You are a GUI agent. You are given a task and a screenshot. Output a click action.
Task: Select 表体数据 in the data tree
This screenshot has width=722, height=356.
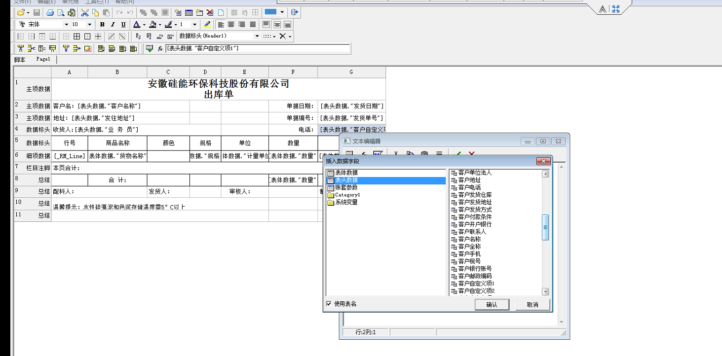[x=346, y=173]
